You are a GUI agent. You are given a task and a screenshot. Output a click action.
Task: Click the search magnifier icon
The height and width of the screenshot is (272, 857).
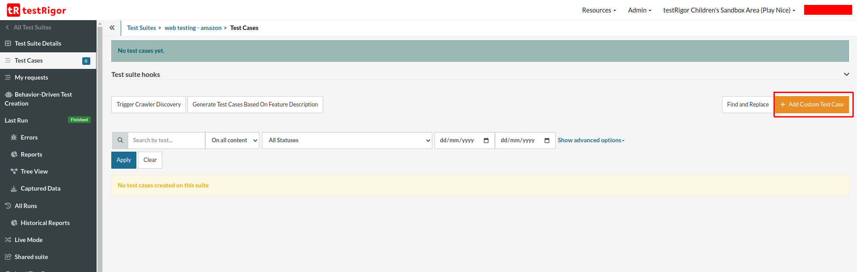[x=120, y=140]
